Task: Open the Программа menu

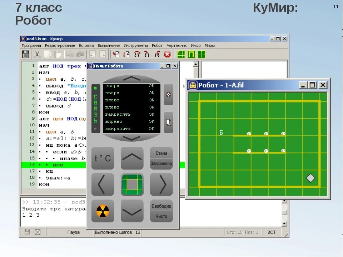Action: pos(31,45)
